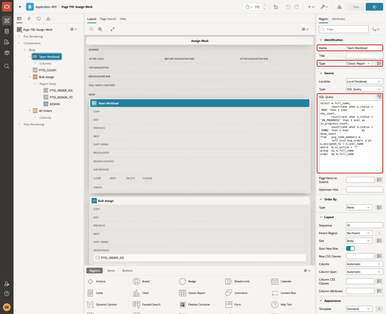Open Go to Group property editor menu
The height and width of the screenshot is (314, 386).
(x=376, y=29)
